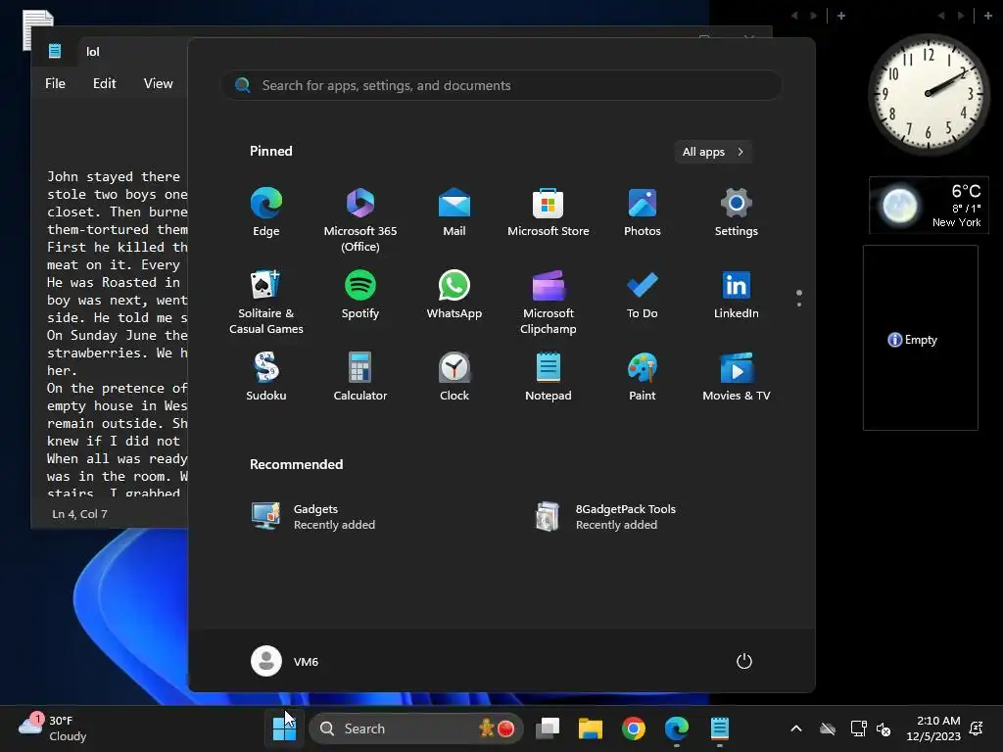Open the weather widget showing Cloudy
This screenshot has width=1003, height=752.
[x=53, y=728]
